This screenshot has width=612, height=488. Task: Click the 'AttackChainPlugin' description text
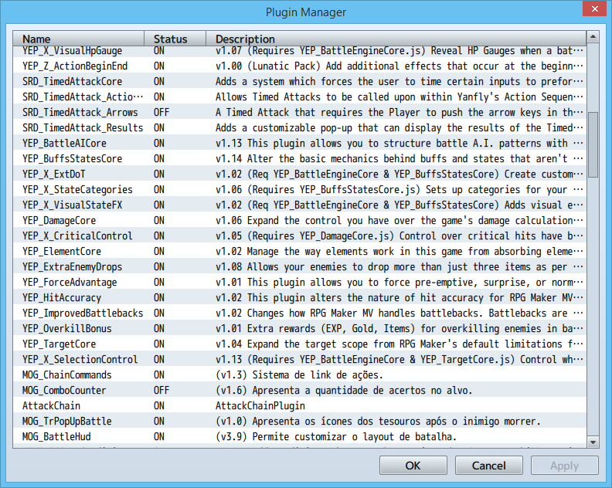(260, 406)
